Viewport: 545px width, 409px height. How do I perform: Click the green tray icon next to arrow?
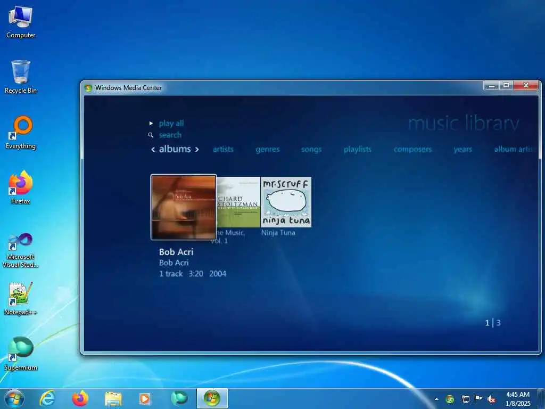click(450, 399)
